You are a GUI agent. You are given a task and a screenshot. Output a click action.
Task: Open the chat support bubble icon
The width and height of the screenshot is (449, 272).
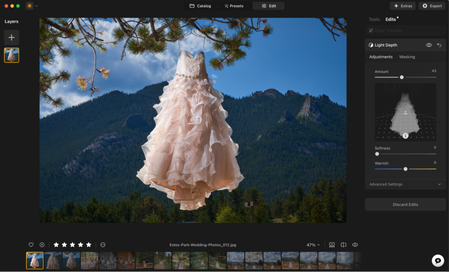click(438, 261)
